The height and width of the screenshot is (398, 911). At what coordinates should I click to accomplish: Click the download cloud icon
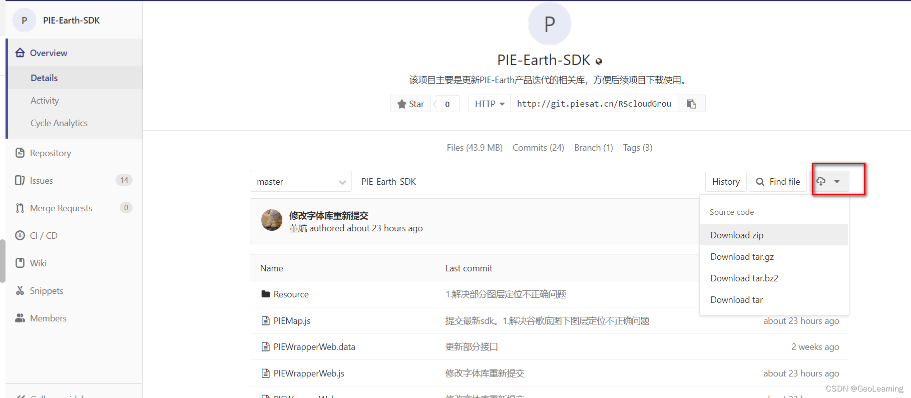point(821,181)
